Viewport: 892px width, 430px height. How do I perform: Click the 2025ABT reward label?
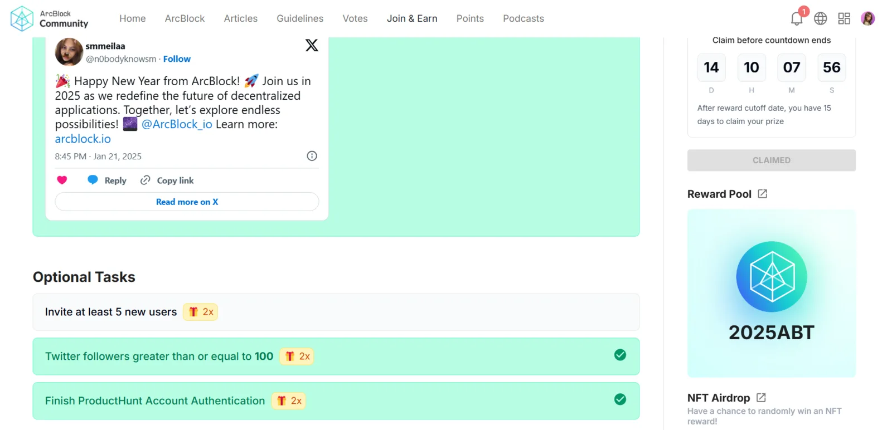(772, 333)
